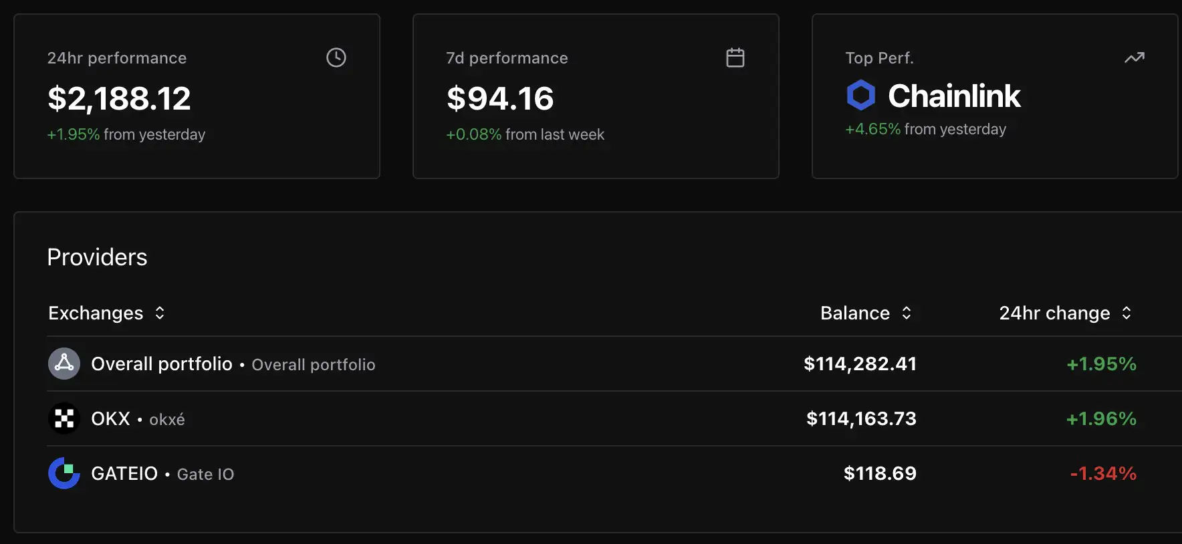Click the Overall portfolio balance value
The height and width of the screenshot is (544, 1182).
click(x=860, y=364)
